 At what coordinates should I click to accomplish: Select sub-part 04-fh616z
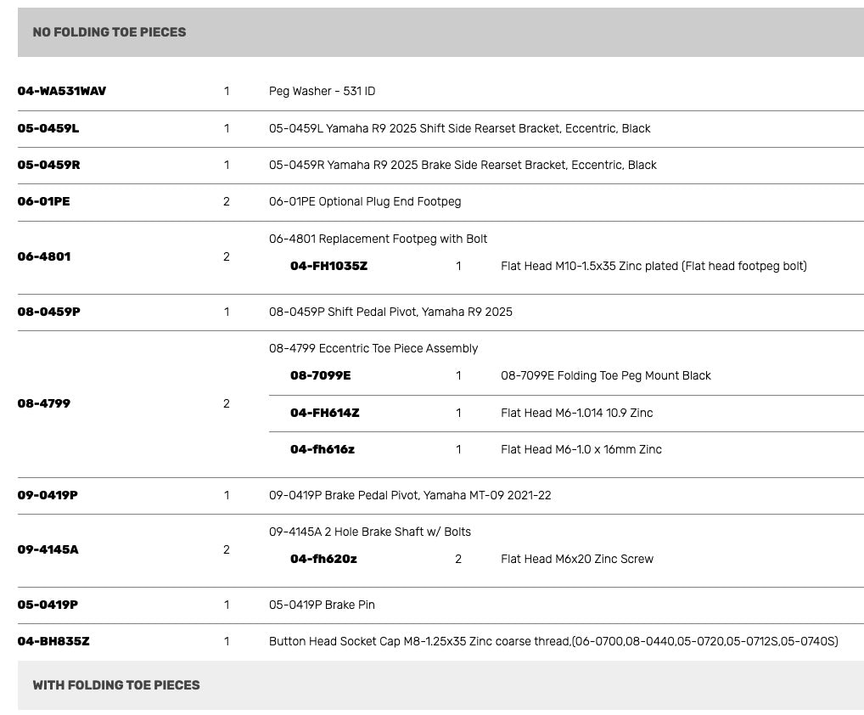323,449
